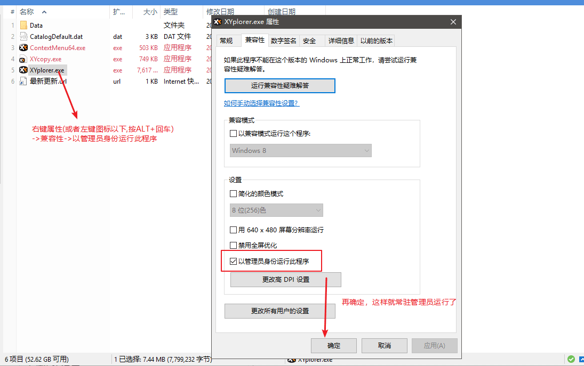This screenshot has width=584, height=366.
Task: Uncheck 以管理员身份运行此程序
Action: tap(233, 261)
